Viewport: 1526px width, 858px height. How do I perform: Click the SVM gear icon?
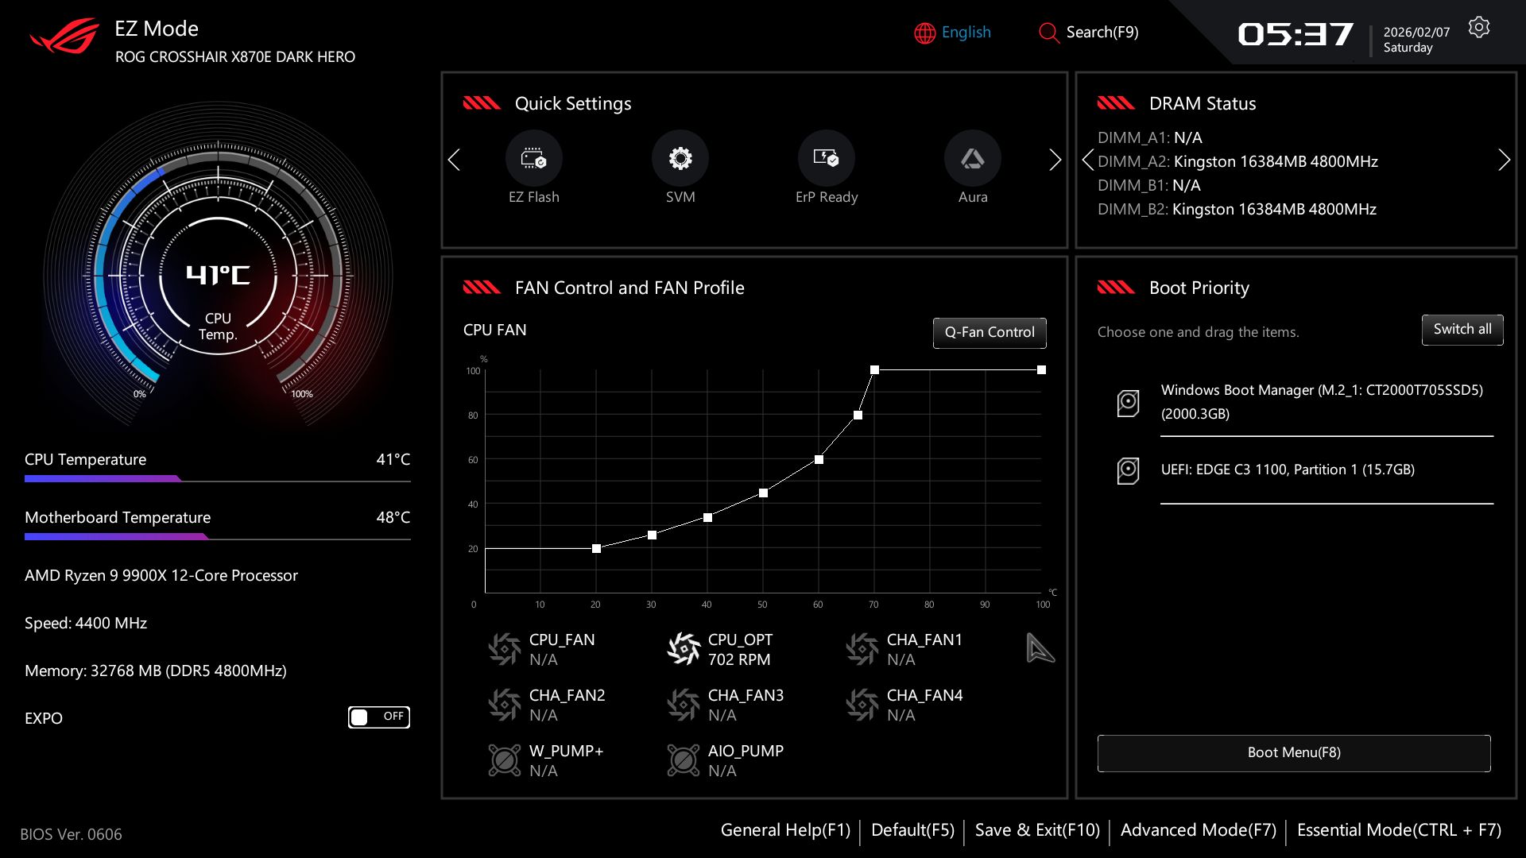coord(680,158)
